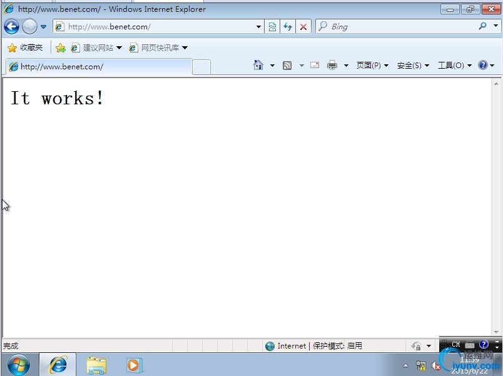Open the 安全(S) menu

click(413, 66)
